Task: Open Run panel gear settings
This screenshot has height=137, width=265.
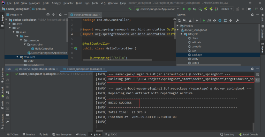Action: [x=252, y=69]
